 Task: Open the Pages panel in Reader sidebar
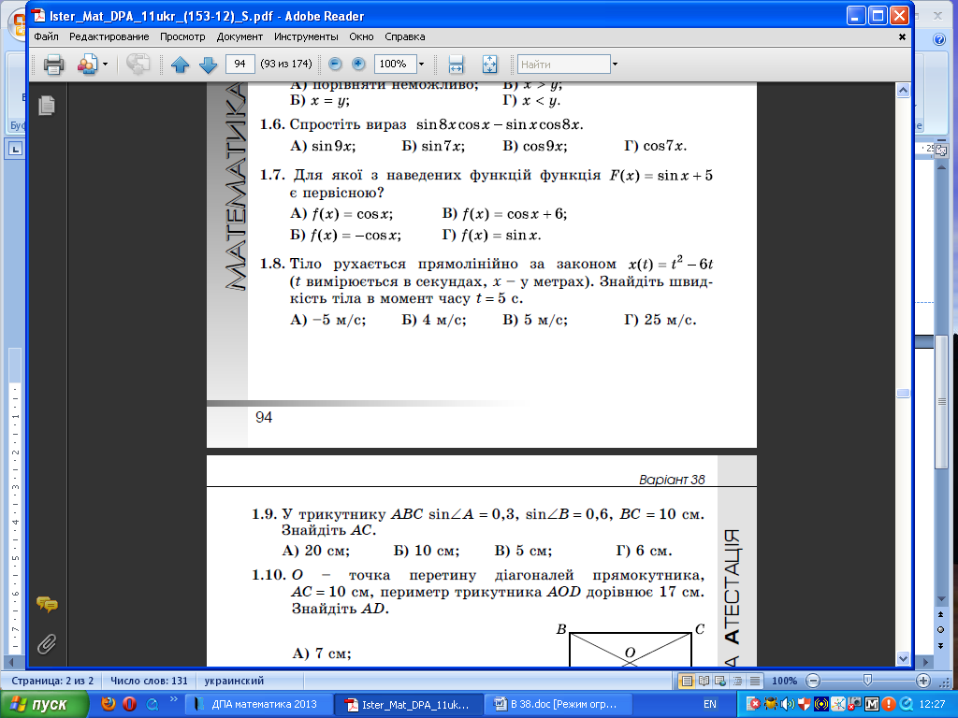(x=47, y=106)
